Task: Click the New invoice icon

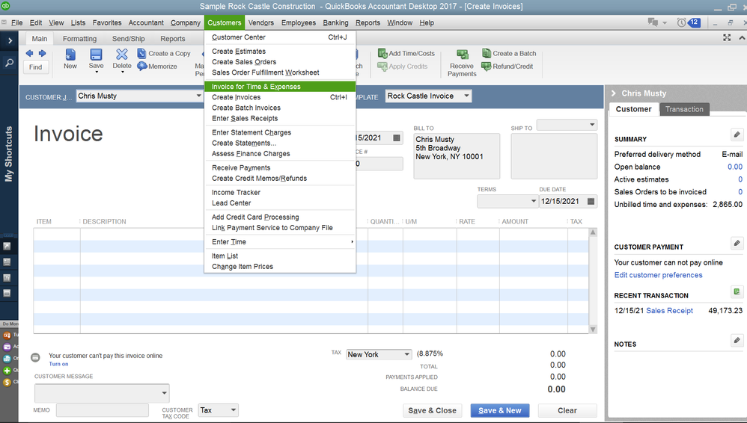Action: pos(70,55)
